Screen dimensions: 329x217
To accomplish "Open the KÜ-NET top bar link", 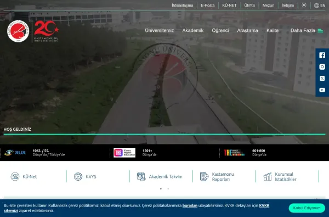I will 229,5.
